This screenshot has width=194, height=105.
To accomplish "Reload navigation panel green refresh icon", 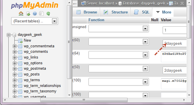I will tap(48, 13).
